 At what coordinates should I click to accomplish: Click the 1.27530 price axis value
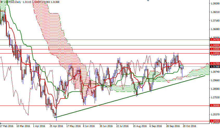(215, 97)
